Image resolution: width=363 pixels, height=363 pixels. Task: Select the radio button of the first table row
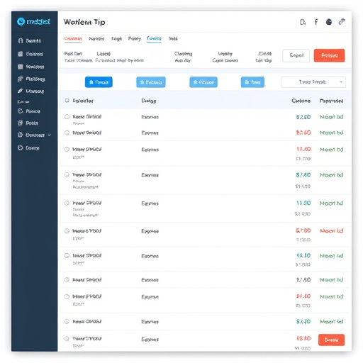tap(67, 116)
